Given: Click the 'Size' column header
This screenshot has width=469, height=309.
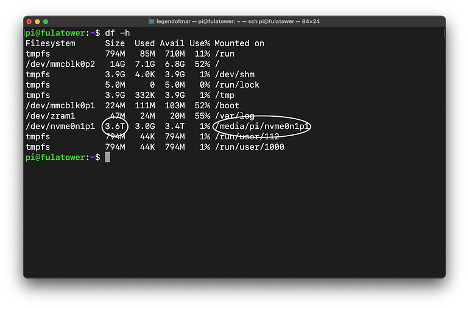Looking at the screenshot, I should click(115, 43).
